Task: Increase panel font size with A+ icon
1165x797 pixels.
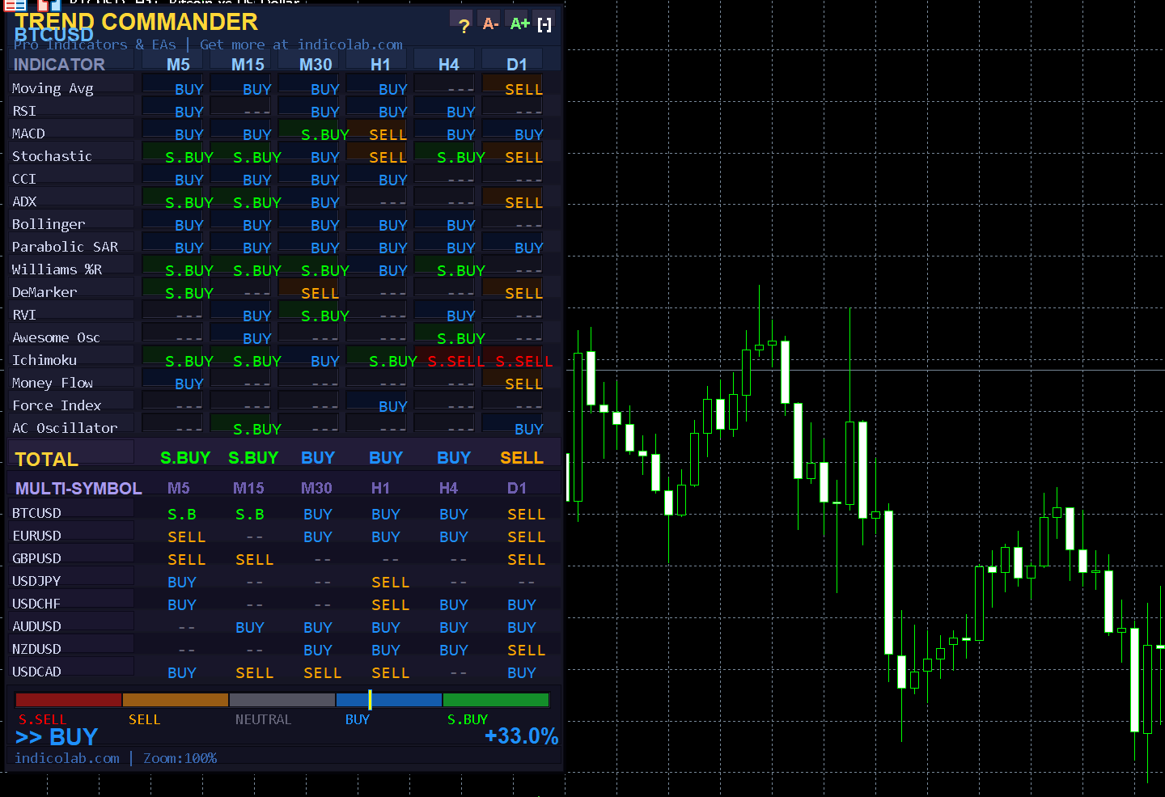Action: tap(519, 24)
